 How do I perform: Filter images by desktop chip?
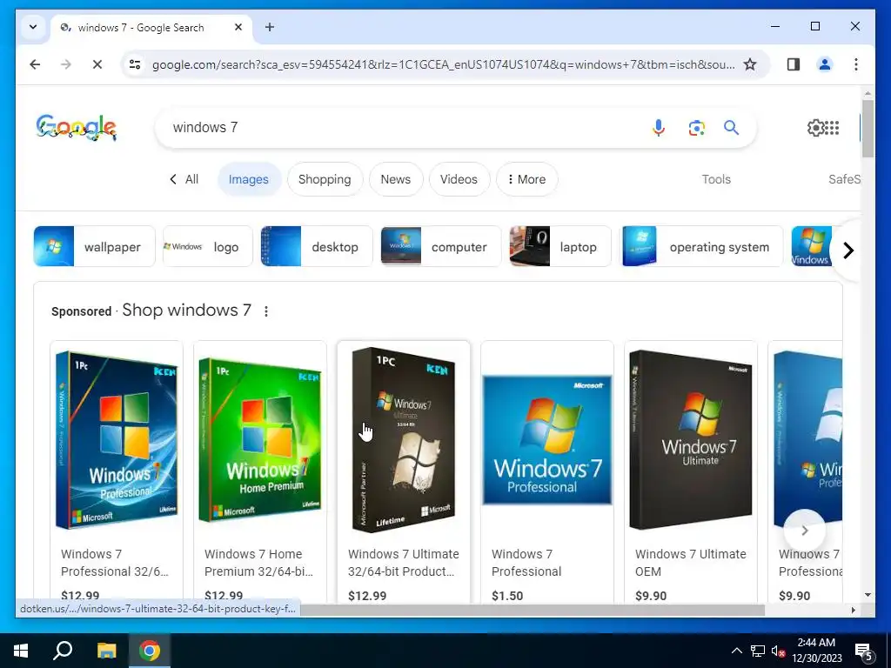coord(317,246)
